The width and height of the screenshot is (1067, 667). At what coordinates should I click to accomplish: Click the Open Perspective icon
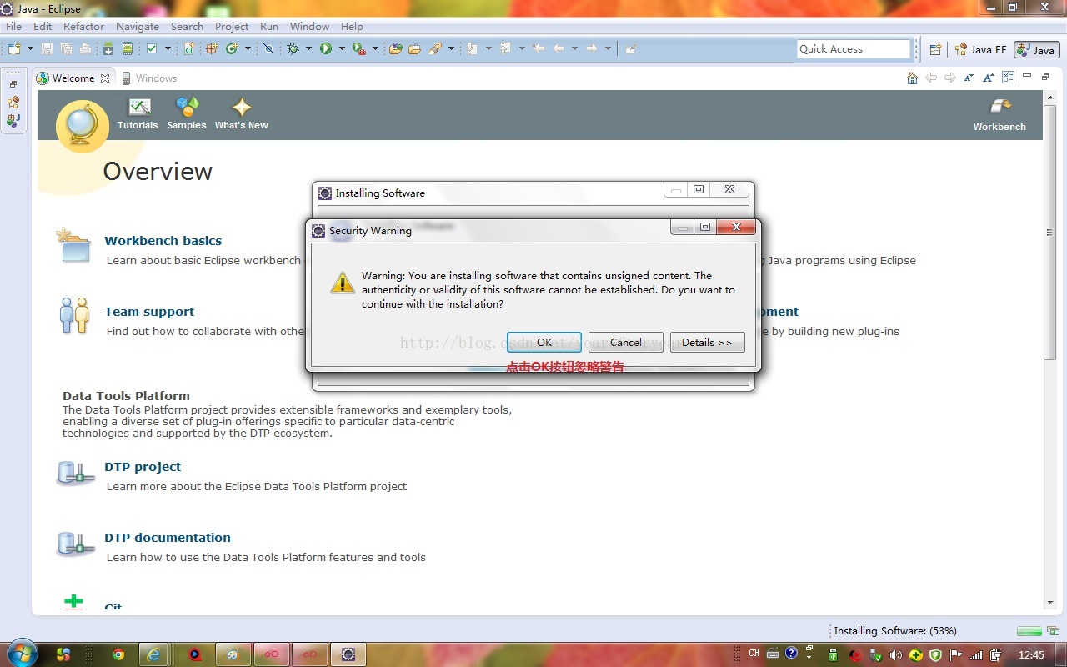(x=935, y=49)
